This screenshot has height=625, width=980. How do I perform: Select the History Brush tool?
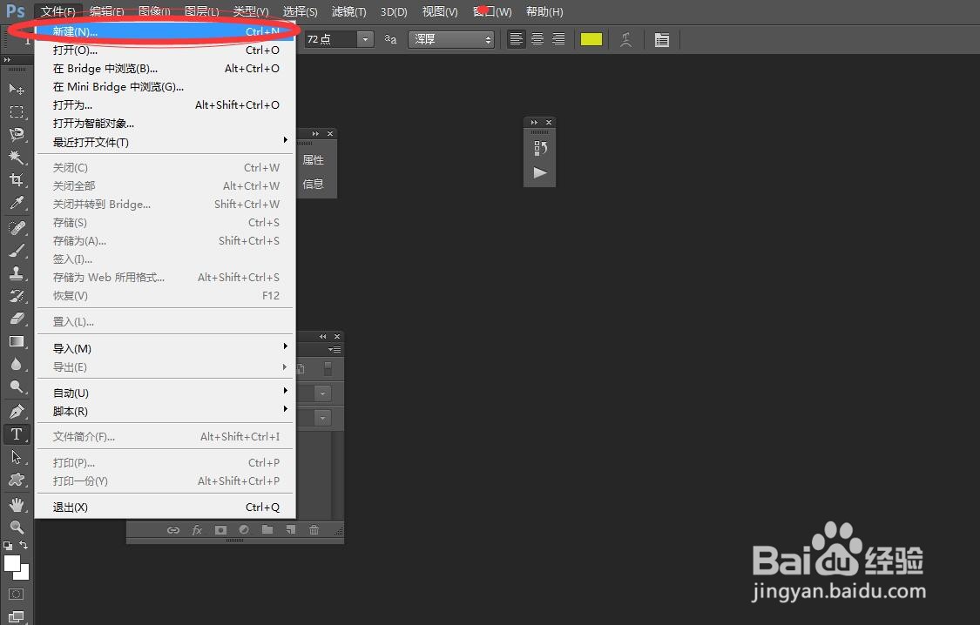point(17,296)
